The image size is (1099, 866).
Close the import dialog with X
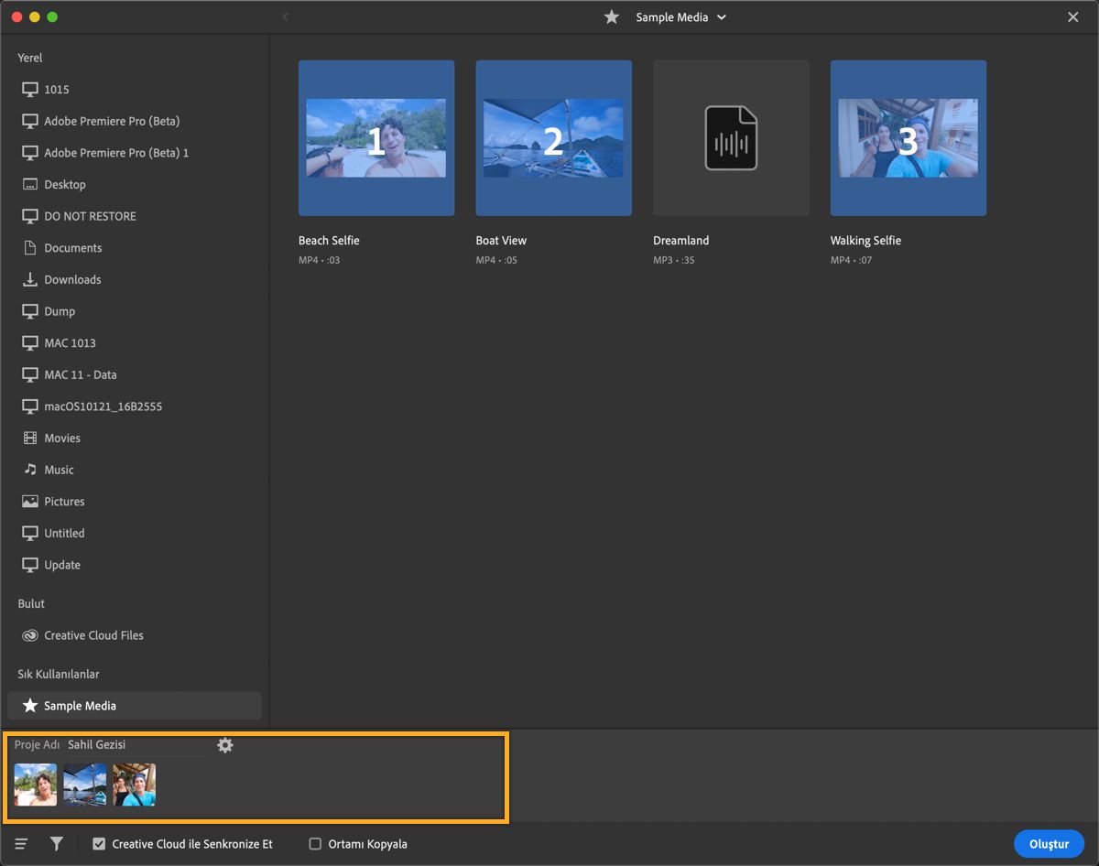pyautogui.click(x=1073, y=17)
